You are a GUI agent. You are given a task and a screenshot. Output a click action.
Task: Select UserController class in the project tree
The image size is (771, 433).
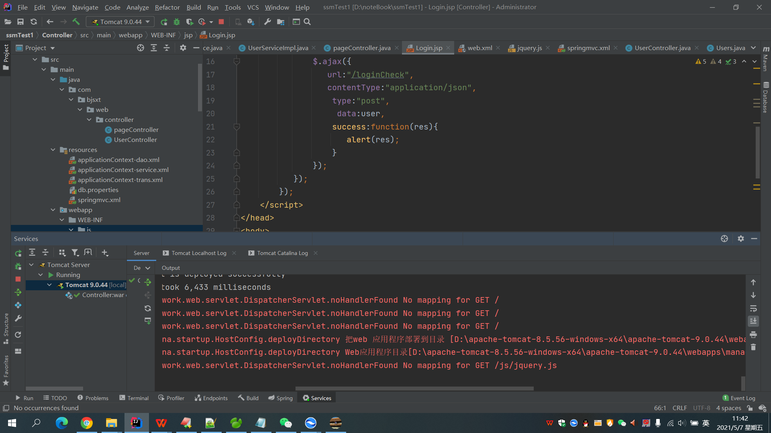135,140
